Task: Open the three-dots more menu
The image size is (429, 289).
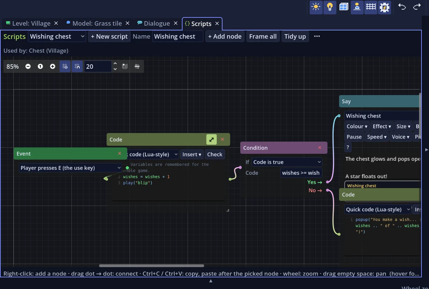Action: click(317, 36)
